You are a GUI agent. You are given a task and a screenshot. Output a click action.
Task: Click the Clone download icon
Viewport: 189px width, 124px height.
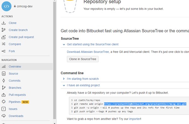pyautogui.click(x=3, y=23)
